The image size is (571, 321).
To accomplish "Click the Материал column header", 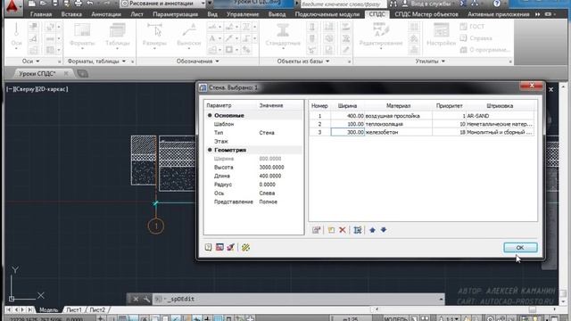I will (398, 106).
